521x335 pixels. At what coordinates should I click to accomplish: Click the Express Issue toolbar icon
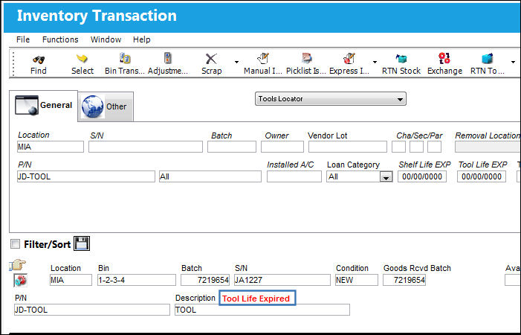[349, 59]
